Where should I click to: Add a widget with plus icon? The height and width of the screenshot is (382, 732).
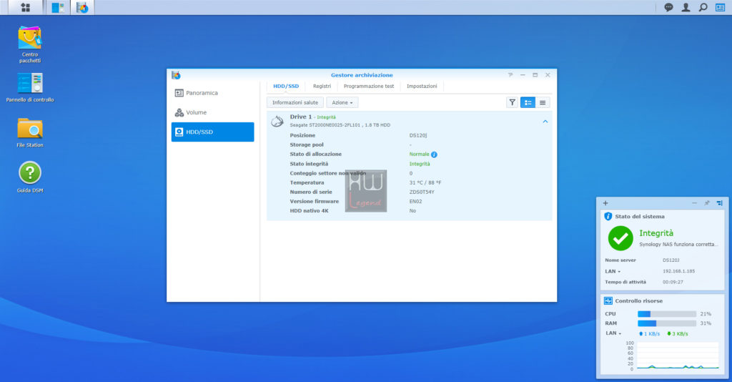[x=605, y=203]
